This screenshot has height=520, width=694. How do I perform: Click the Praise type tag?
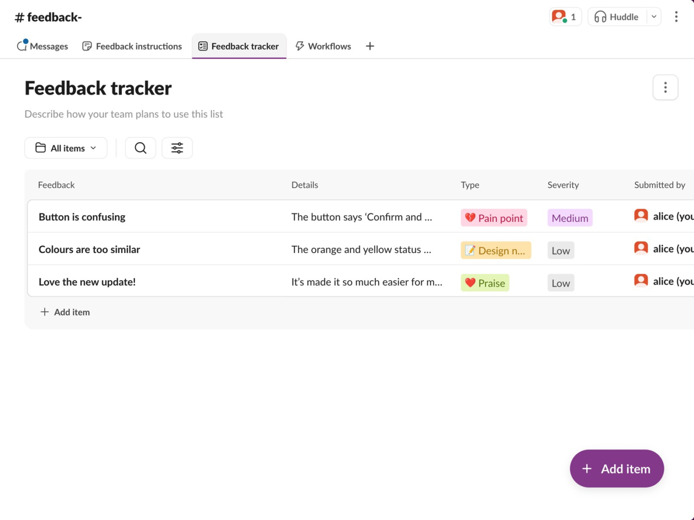[x=485, y=283]
